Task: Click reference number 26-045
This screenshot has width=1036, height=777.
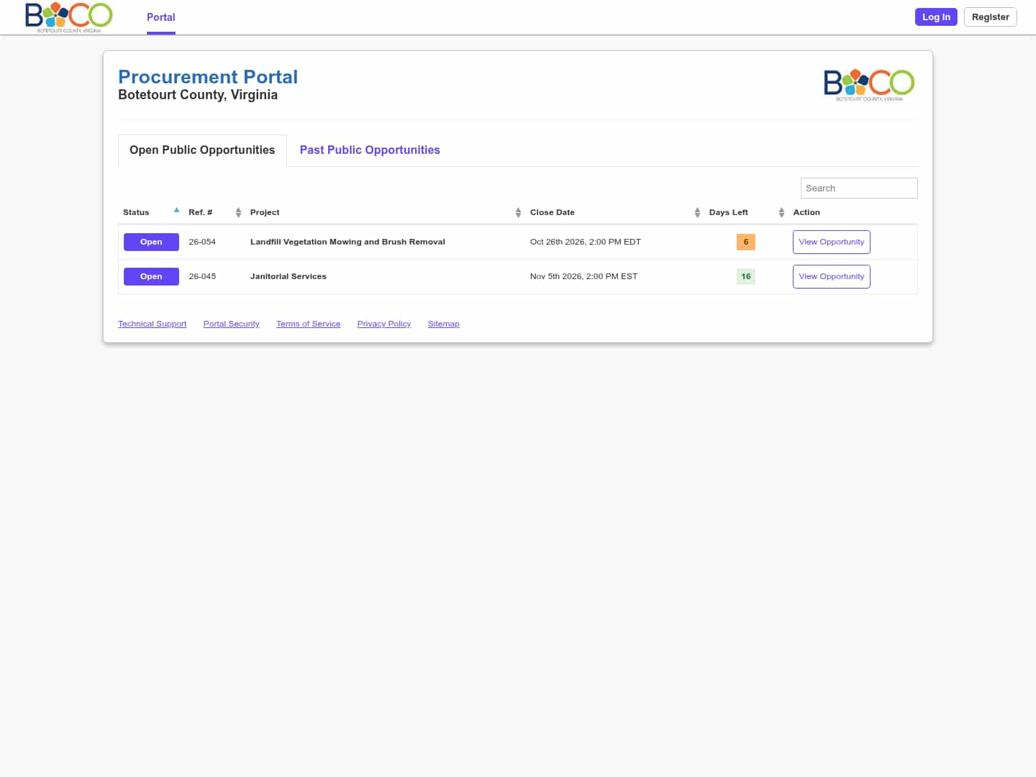Action: tap(202, 276)
